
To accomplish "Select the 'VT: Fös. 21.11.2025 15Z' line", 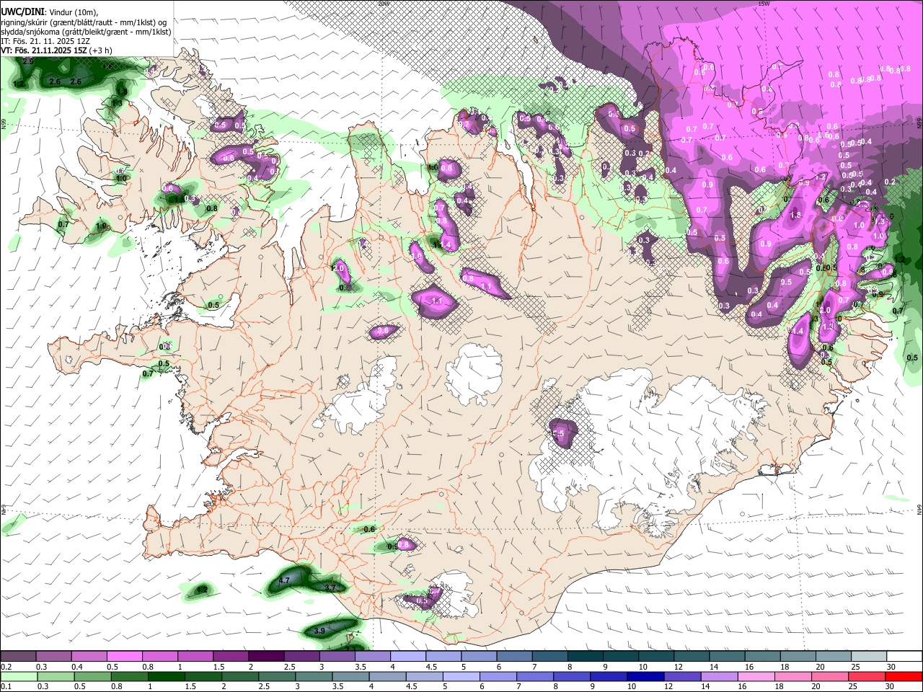I will click(43, 50).
